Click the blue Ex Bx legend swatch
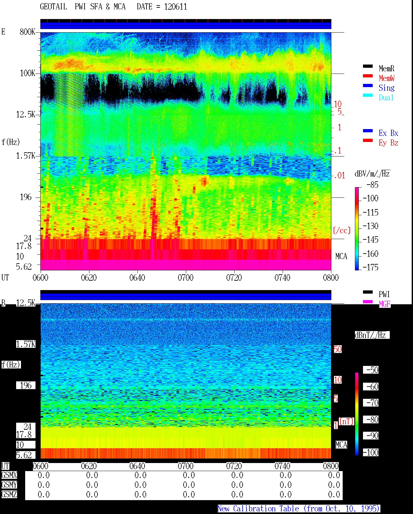The height and width of the screenshot is (514, 413). (368, 131)
